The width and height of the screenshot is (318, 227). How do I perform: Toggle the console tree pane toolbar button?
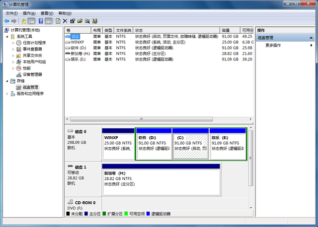coord(31,21)
